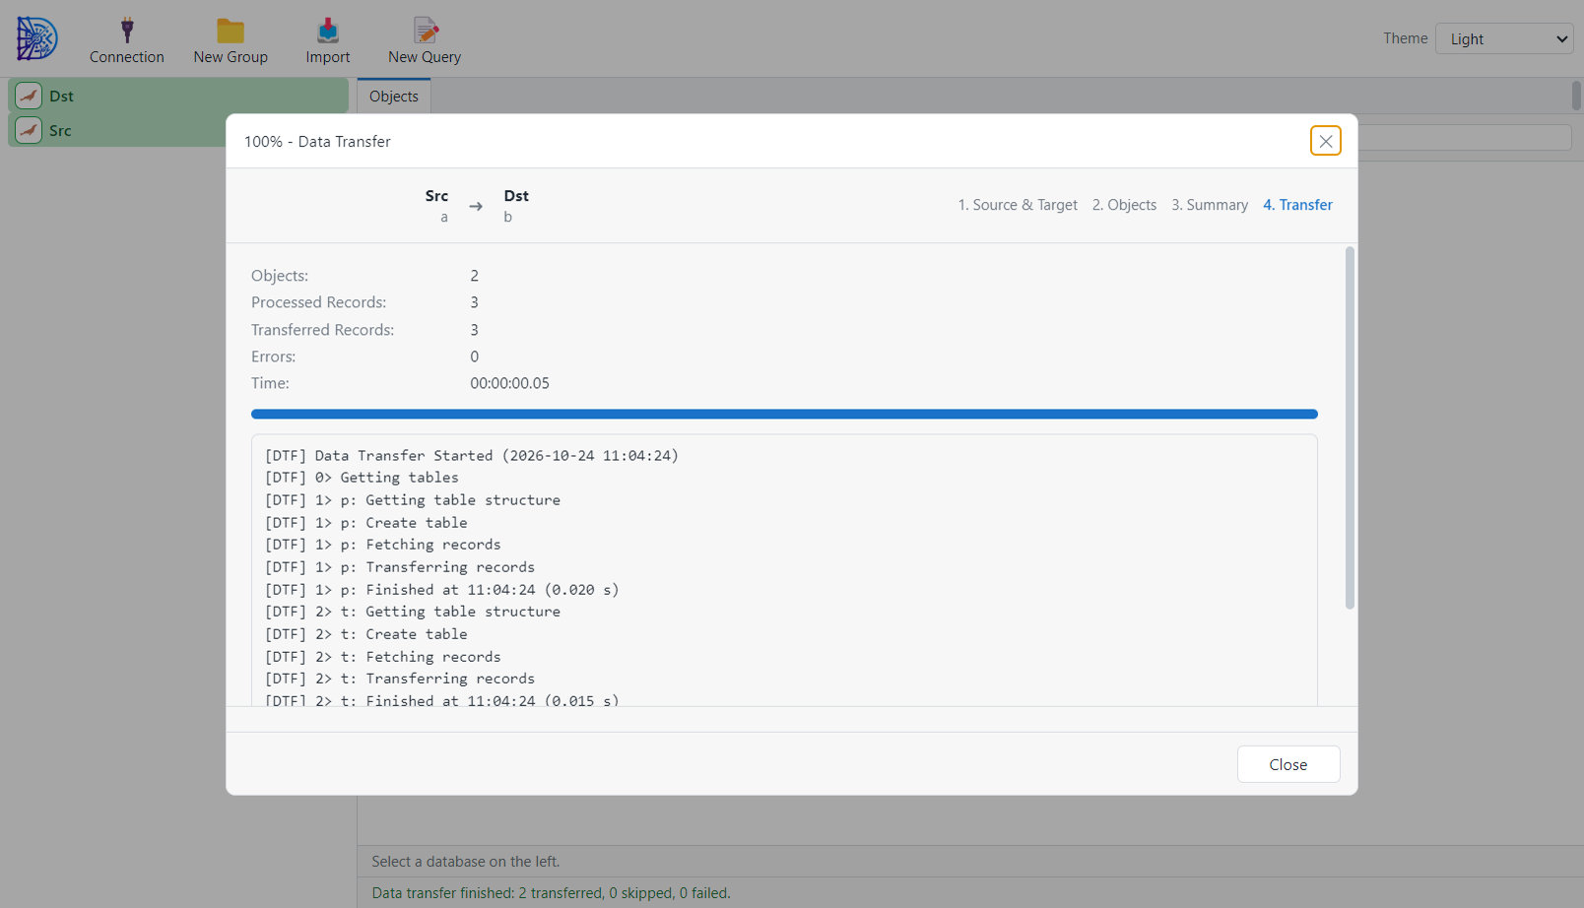Click the 'Data transfer finished' status message
Viewport: 1584px width, 908px height.
[551, 893]
